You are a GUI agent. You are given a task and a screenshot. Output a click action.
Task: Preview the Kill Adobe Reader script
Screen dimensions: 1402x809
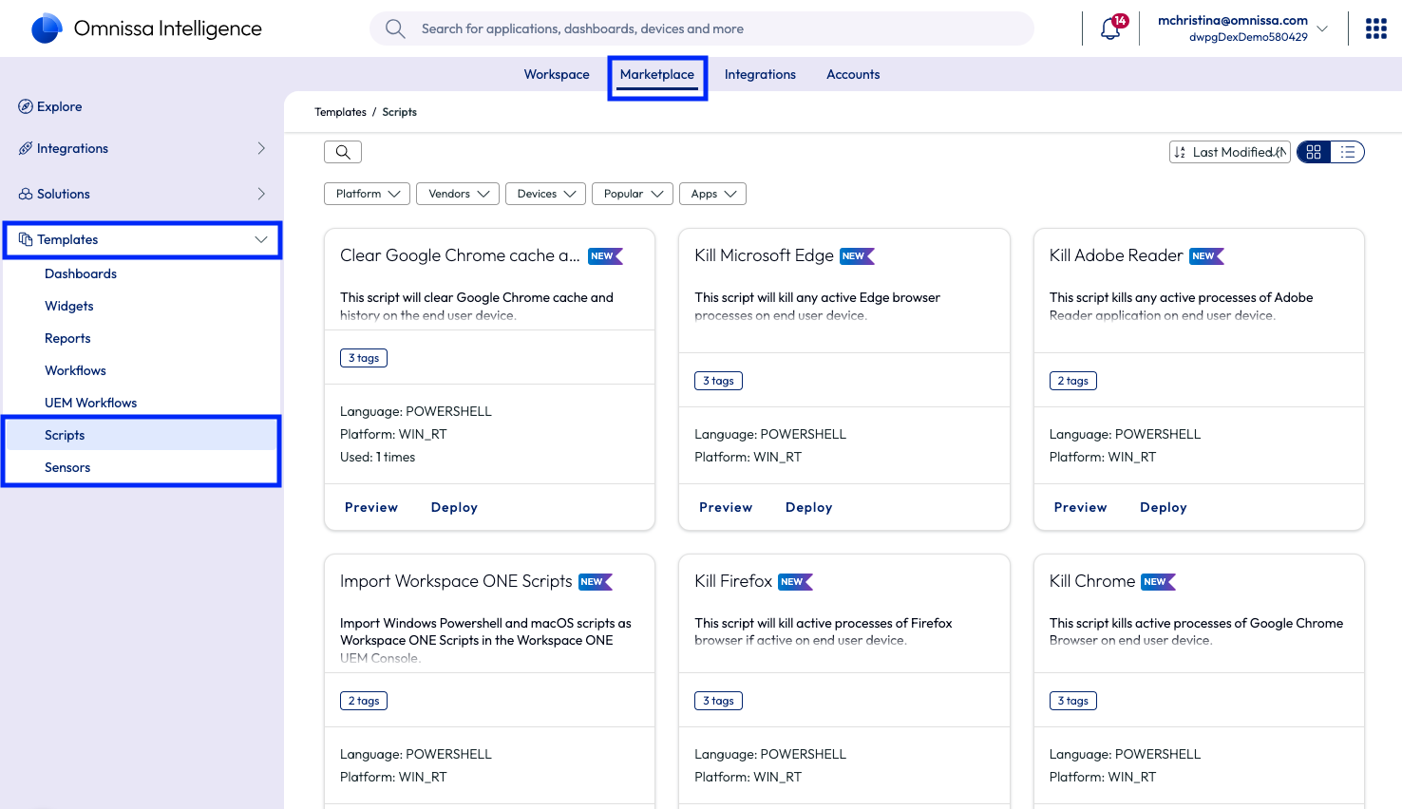(x=1080, y=507)
